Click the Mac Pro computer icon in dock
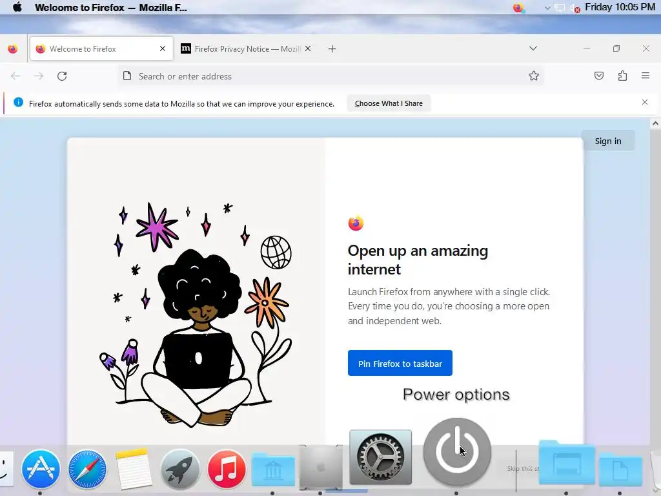The width and height of the screenshot is (661, 496). coord(321,467)
